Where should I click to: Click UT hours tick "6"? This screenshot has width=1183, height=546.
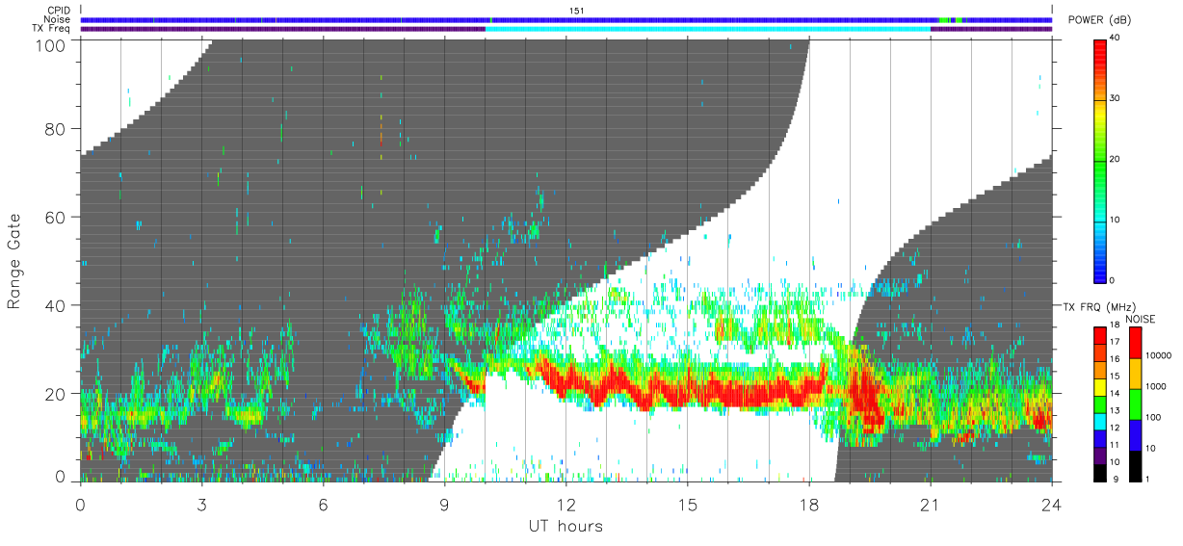324,504
